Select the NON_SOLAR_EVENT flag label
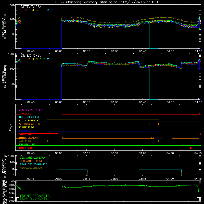Image resolution: width=204 pixels, height=204 pixels. point(31,117)
